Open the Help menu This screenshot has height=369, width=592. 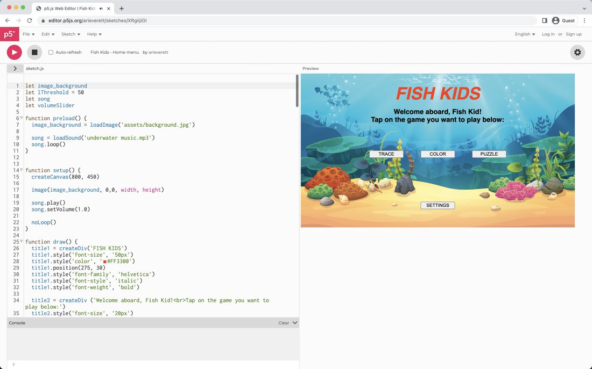click(x=94, y=34)
